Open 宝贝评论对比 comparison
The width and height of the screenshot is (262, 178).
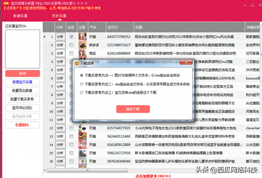point(22,108)
